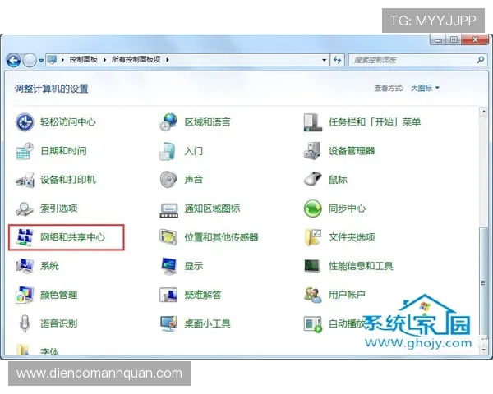Click the 日期和时间 calendar icon
The image size is (493, 394).
tap(25, 151)
